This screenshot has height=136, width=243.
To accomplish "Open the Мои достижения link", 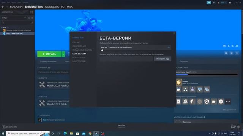I will 230,110.
